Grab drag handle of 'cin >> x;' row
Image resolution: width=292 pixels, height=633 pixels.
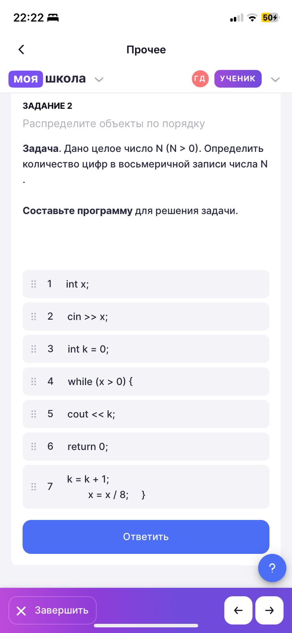(x=34, y=316)
